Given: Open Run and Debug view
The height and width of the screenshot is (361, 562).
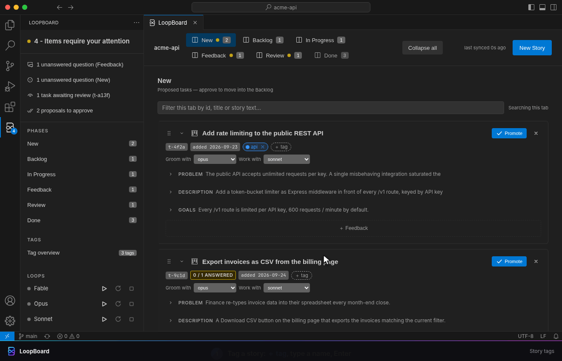Looking at the screenshot, I should click(10, 86).
